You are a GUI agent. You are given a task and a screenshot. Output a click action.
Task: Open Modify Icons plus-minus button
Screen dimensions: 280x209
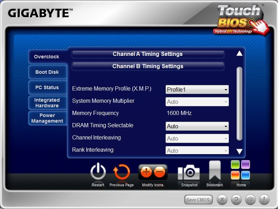pyautogui.click(x=153, y=172)
